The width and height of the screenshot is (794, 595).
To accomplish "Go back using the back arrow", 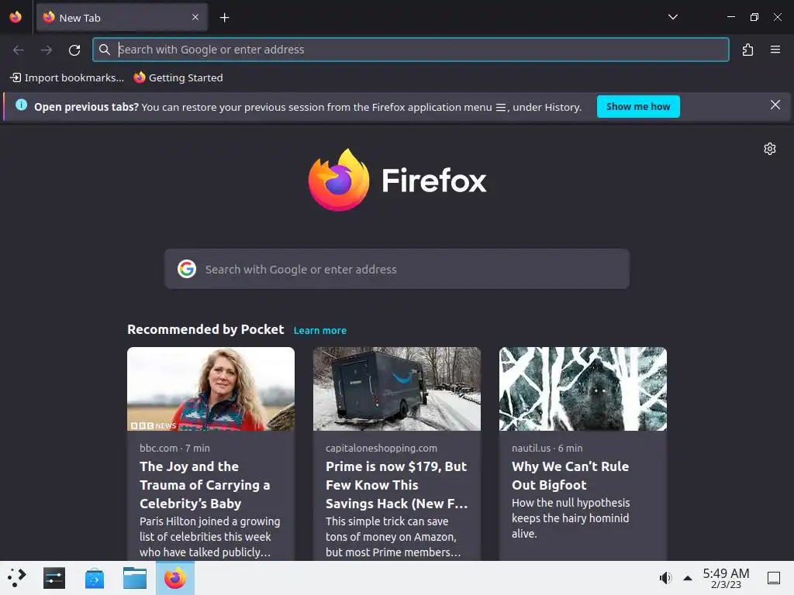I will [19, 50].
